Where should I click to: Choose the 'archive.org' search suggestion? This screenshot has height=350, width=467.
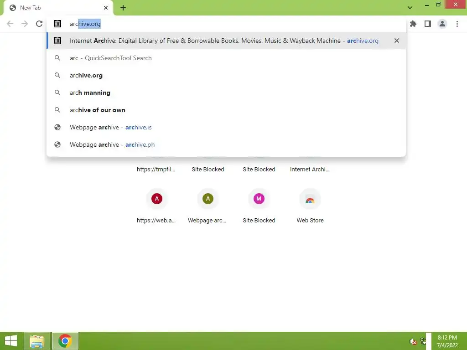coord(226,75)
